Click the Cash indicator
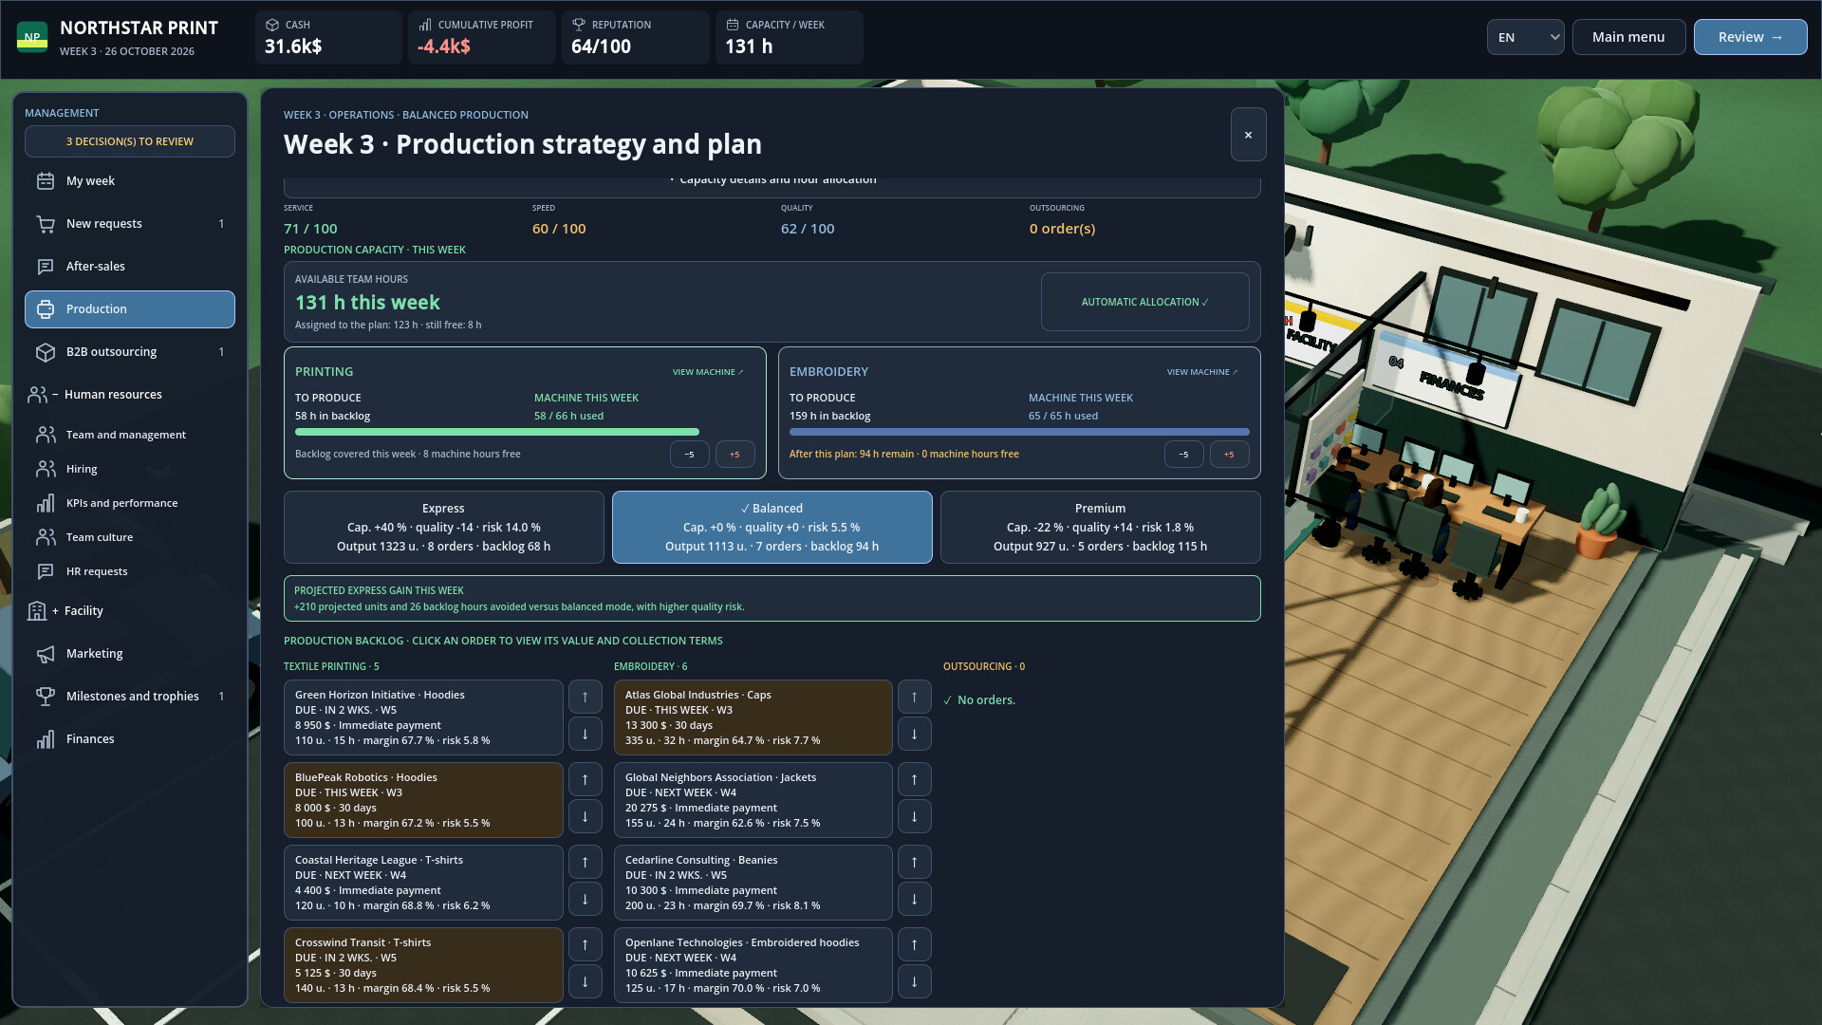This screenshot has width=1822, height=1025. (328, 37)
